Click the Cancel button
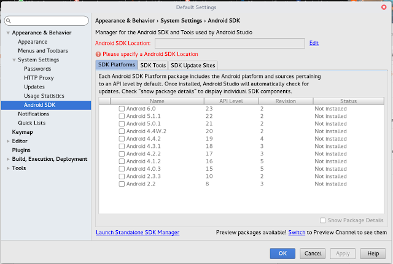The height and width of the screenshot is (264, 393). pyautogui.click(x=313, y=253)
